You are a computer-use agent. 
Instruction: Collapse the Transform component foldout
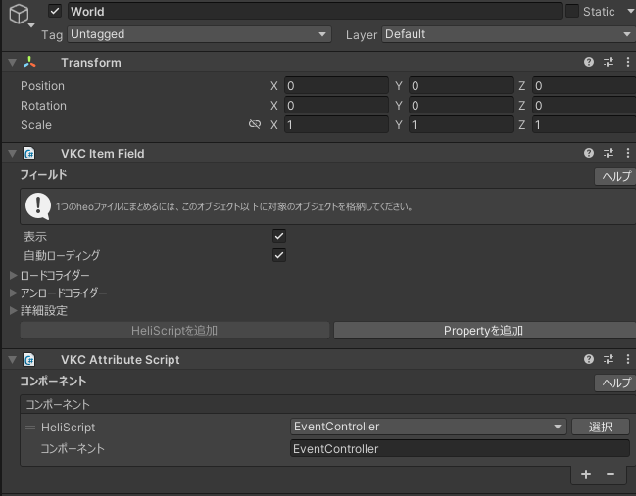[x=12, y=62]
